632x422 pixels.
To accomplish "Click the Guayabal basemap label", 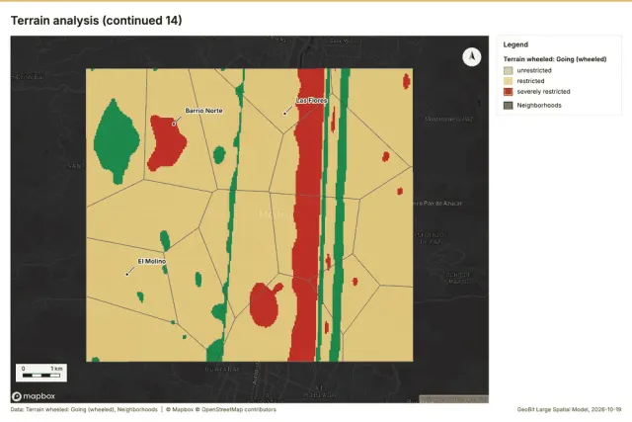I will pyautogui.click(x=222, y=369).
